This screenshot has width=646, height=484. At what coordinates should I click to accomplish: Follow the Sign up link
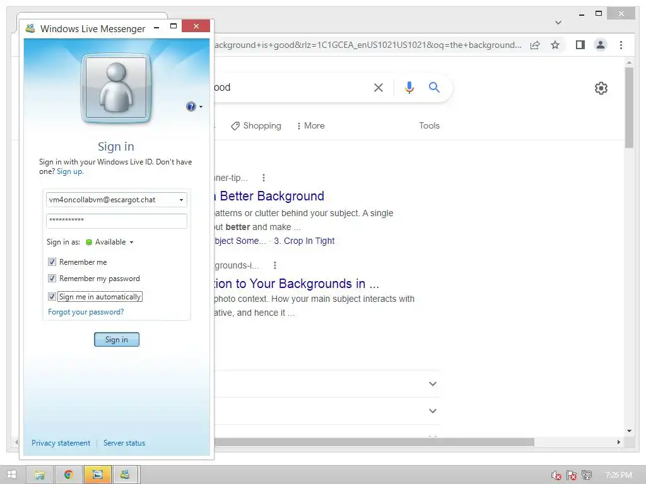coord(70,171)
